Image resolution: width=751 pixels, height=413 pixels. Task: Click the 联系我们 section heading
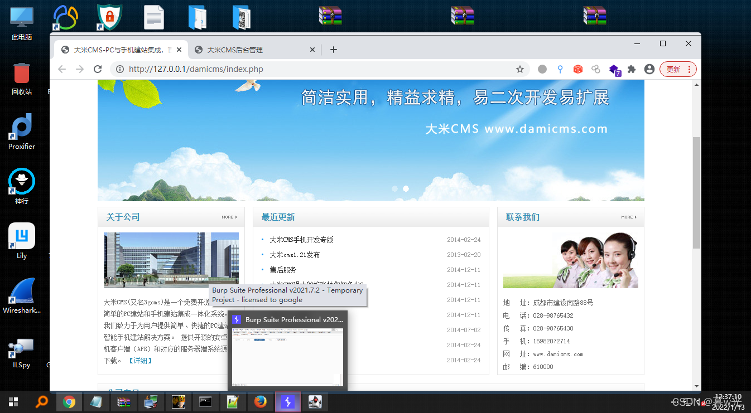523,217
